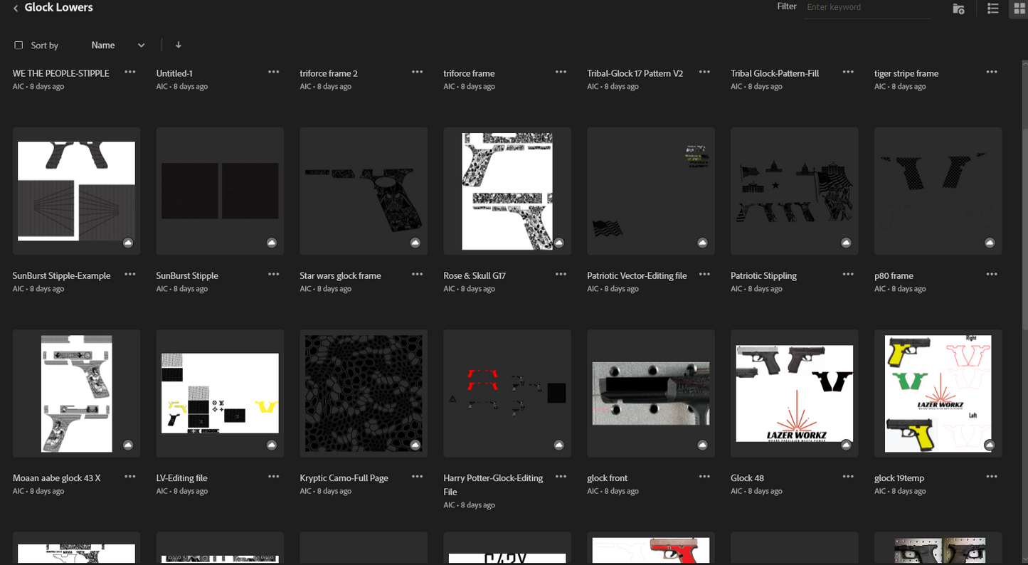Open more options for p80 frame
1028x565 pixels.
[x=992, y=274]
